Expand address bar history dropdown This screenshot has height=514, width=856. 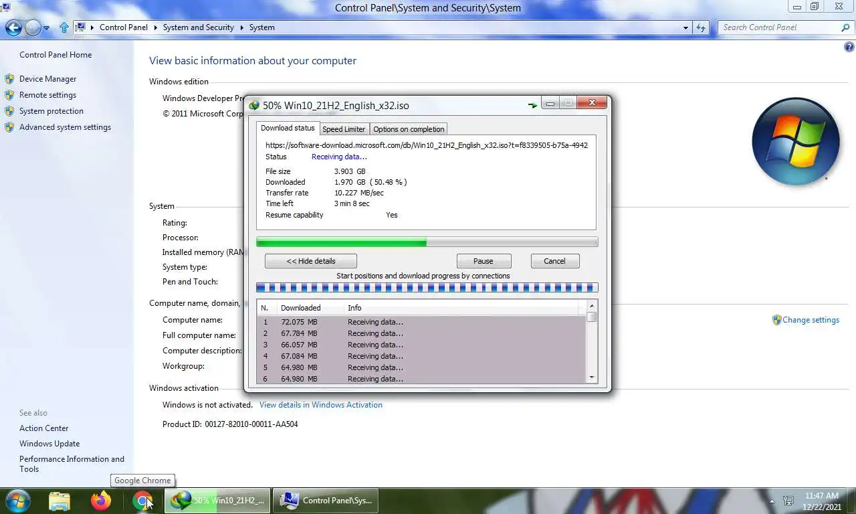686,28
